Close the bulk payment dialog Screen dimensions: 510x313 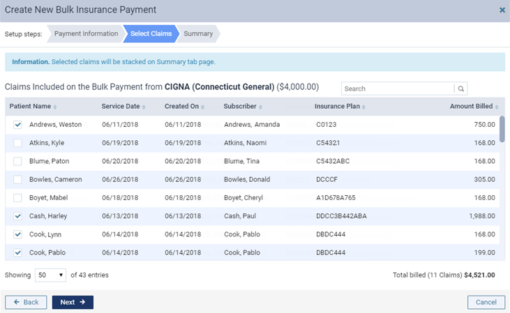502,10
